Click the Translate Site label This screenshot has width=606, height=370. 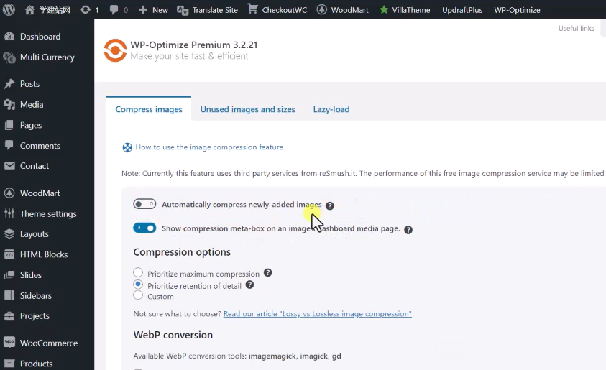(215, 10)
